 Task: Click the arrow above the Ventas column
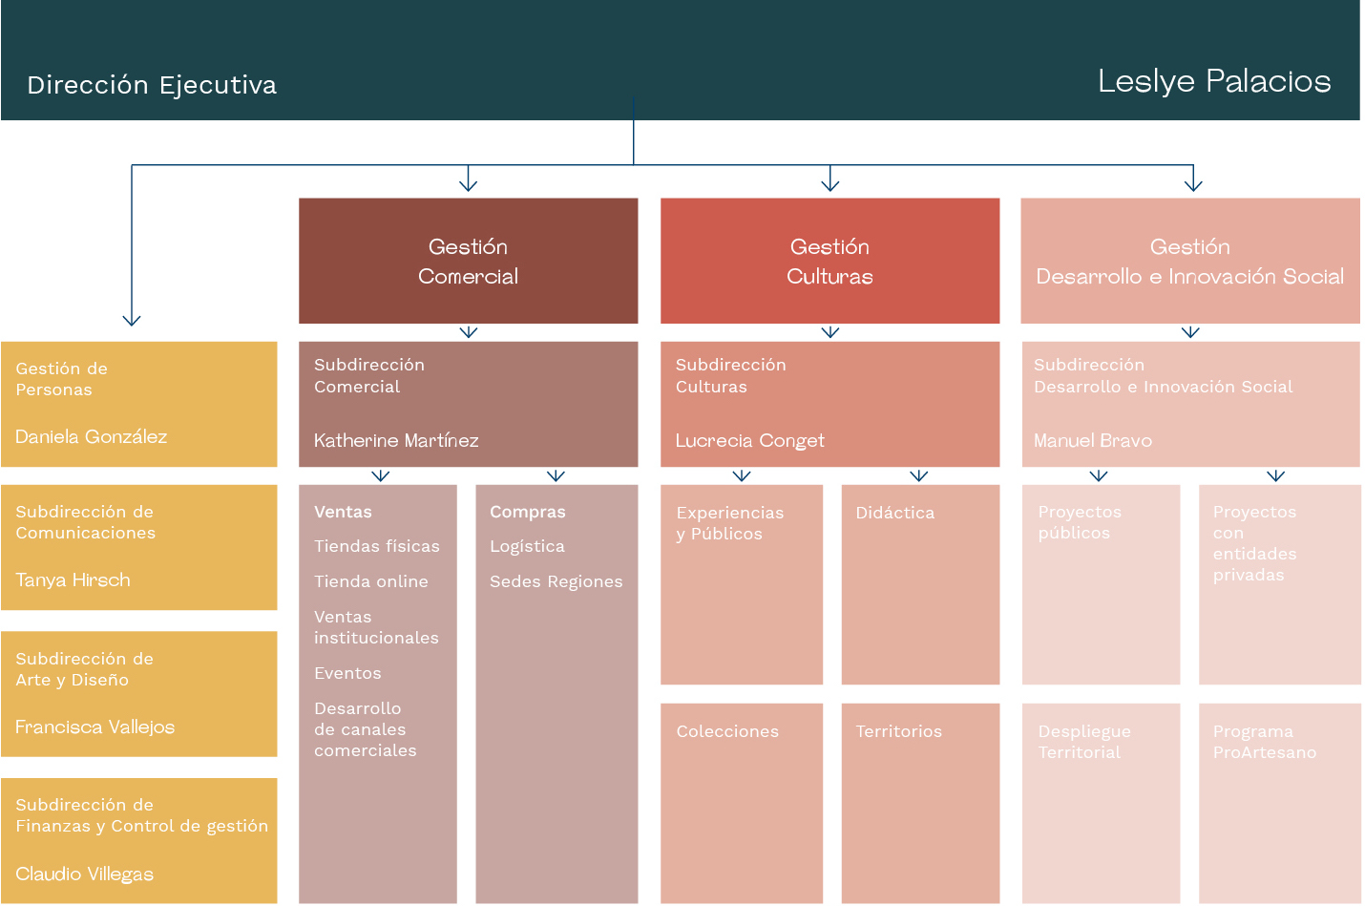click(x=381, y=475)
